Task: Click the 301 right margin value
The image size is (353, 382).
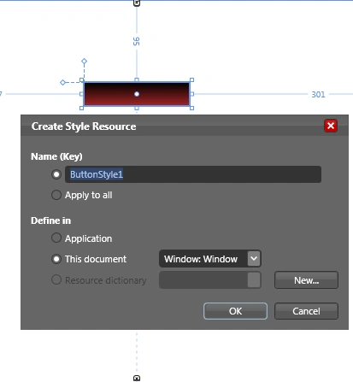Action: click(x=318, y=94)
